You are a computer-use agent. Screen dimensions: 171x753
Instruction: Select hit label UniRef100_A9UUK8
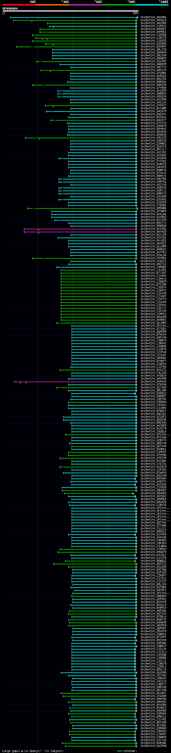click(153, 493)
